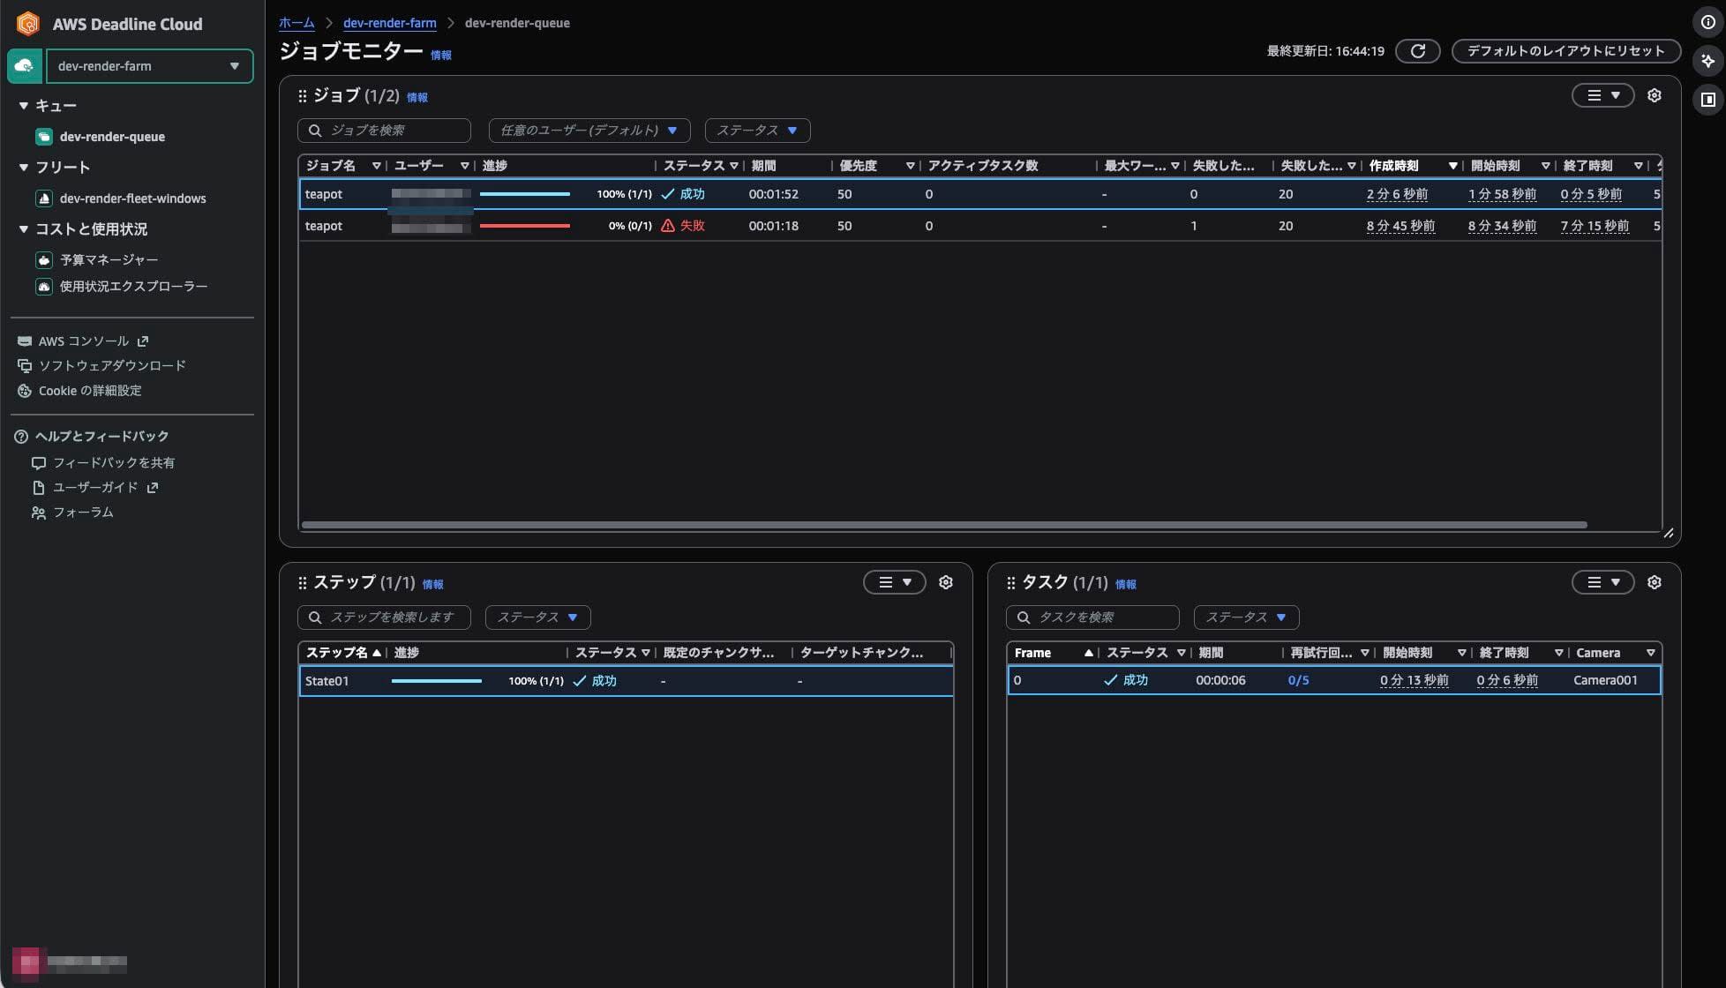Click the green farm cloud icon
This screenshot has height=988, width=1726.
click(24, 66)
